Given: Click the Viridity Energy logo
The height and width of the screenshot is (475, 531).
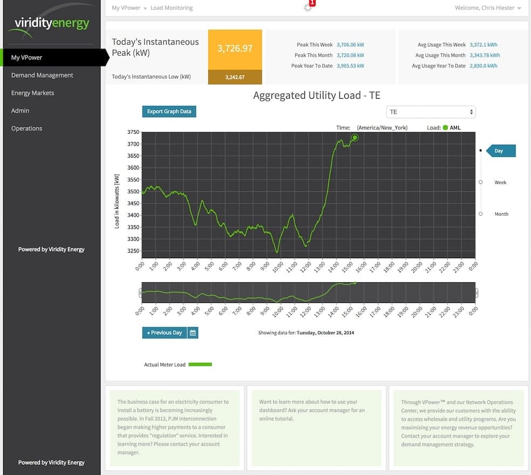Looking at the screenshot, I should tap(52, 25).
